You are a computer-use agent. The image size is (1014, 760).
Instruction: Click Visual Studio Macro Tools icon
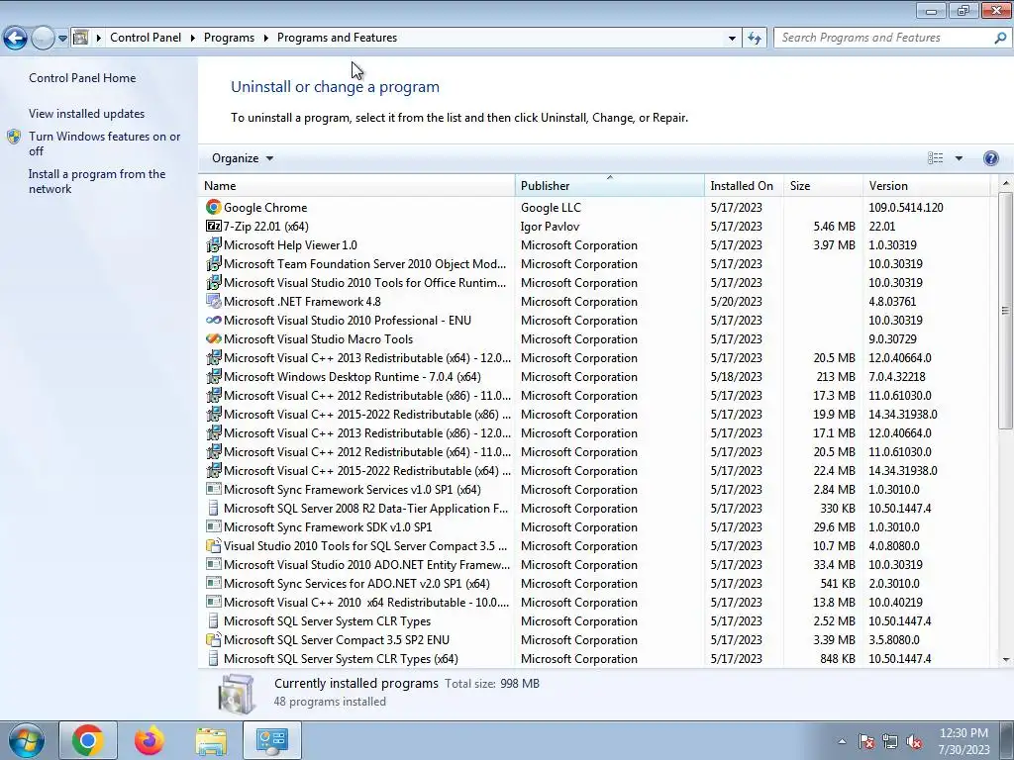[x=214, y=338]
